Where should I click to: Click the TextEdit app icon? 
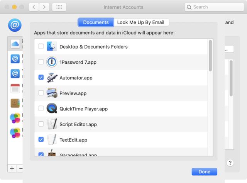52,139
